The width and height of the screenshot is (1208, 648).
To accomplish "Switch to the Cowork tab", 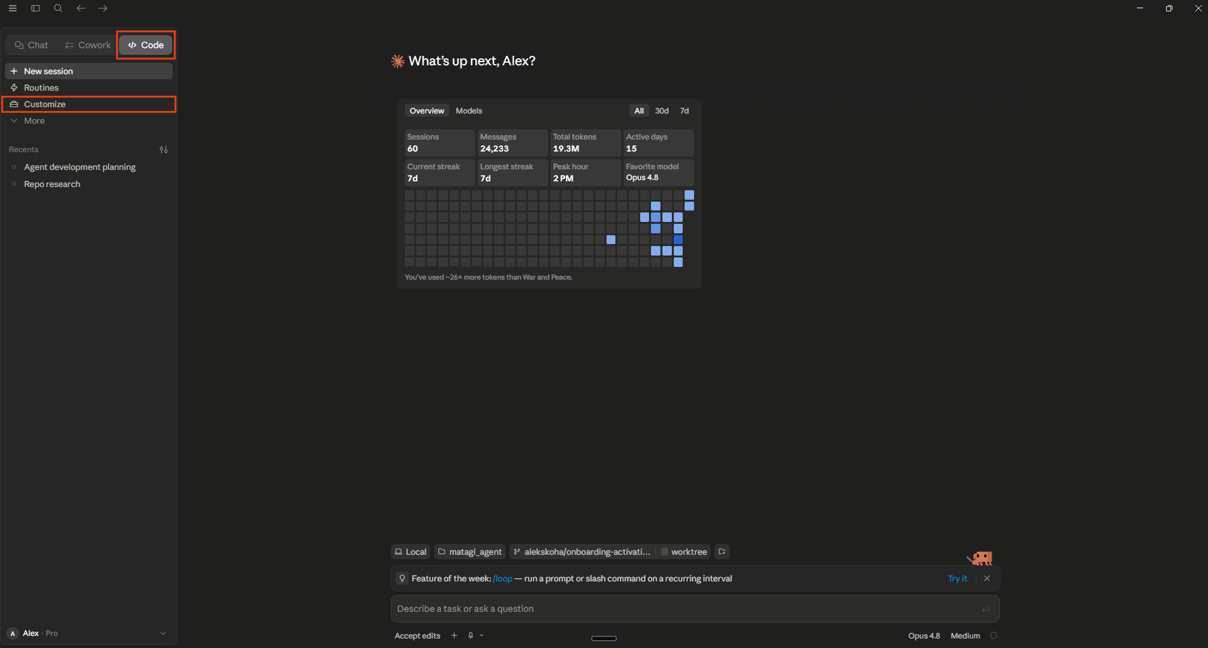I will 88,45.
